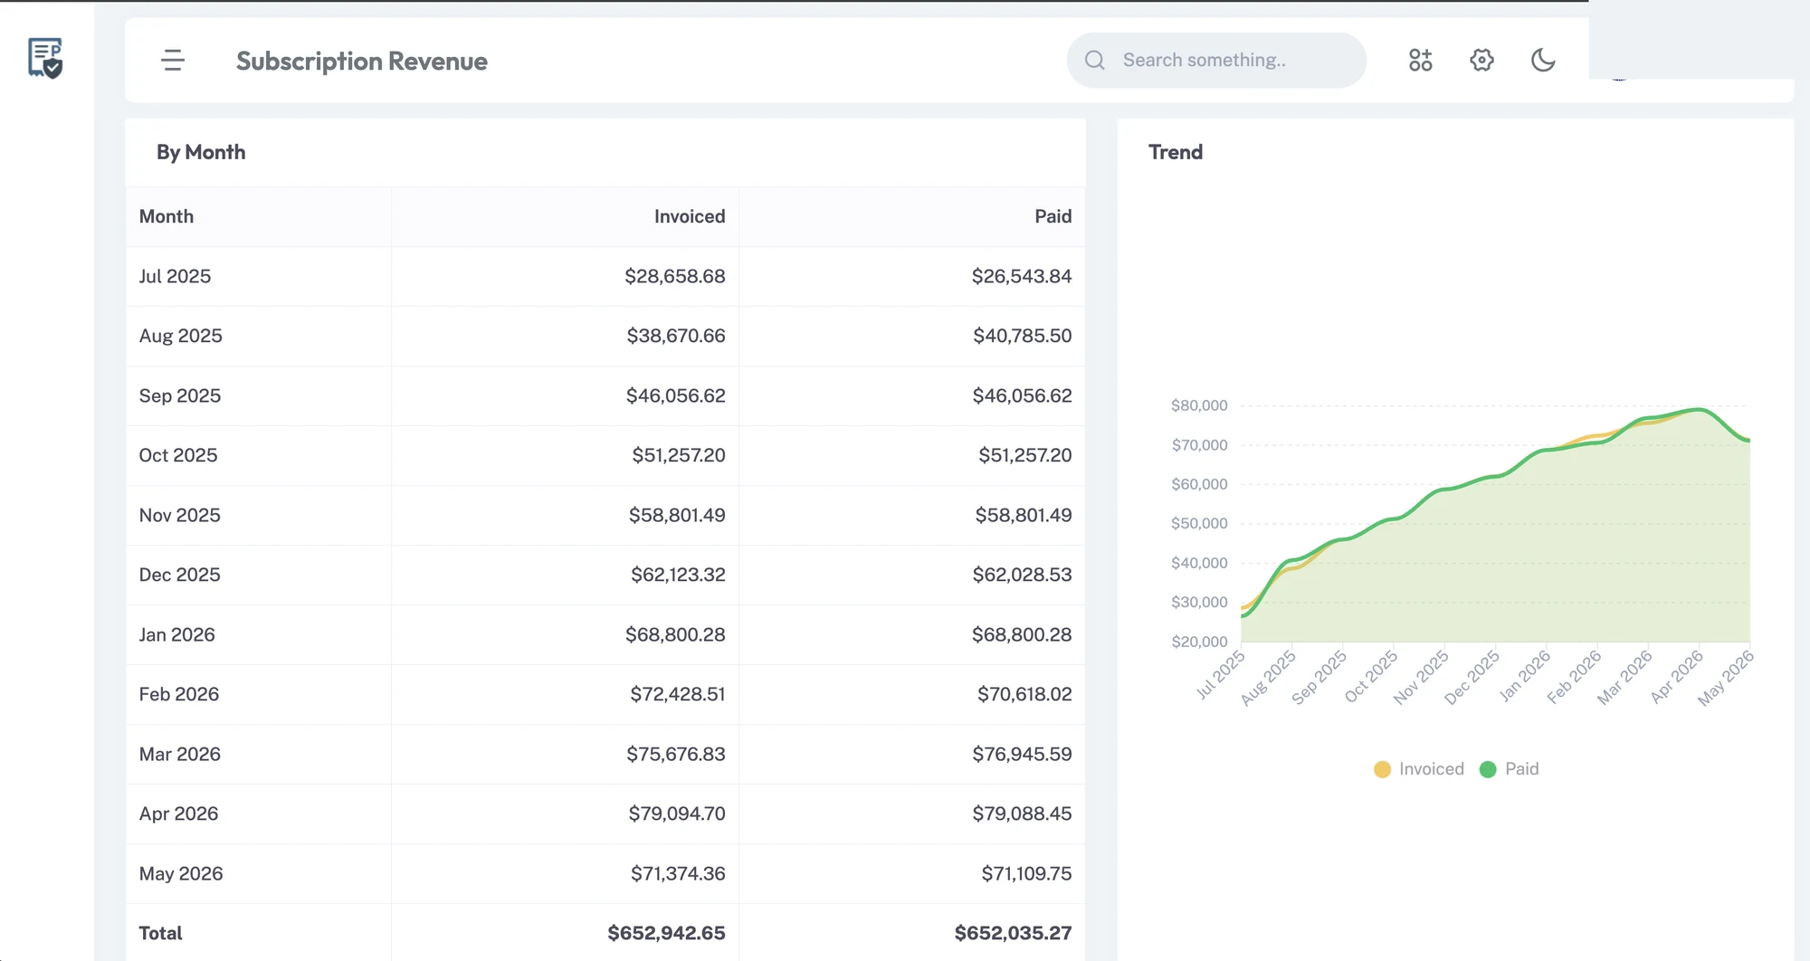Click the Month column header
Image resolution: width=1810 pixels, height=961 pixels.
pyautogui.click(x=167, y=216)
